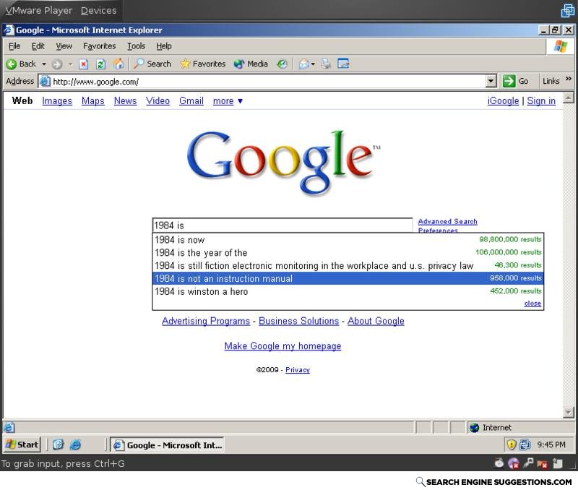The image size is (578, 490).
Task: Go to Google Images link
Action: pos(57,101)
